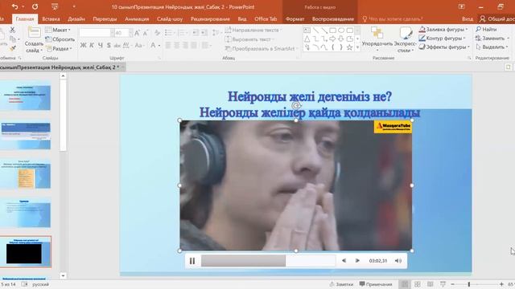Click the Сбросить reset button

[60, 39]
